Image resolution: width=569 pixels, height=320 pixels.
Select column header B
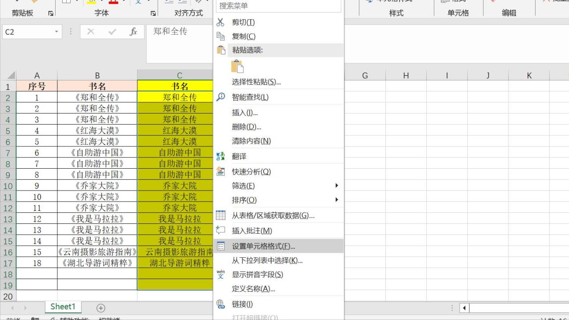(97, 75)
